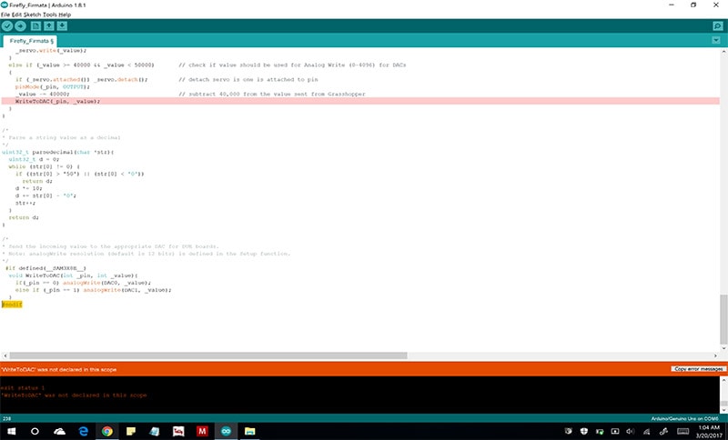The image size is (728, 440).
Task: Open the Windows Start menu
Action: click(x=11, y=431)
